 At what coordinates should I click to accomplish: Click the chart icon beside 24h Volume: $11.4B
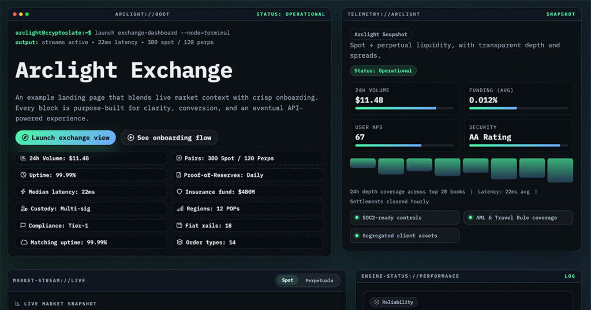[23, 158]
